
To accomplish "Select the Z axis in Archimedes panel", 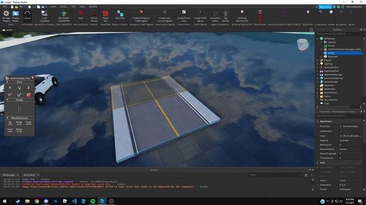I will click(29, 88).
